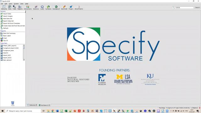Open the Windows Start menu

pyautogui.click(x=3, y=111)
